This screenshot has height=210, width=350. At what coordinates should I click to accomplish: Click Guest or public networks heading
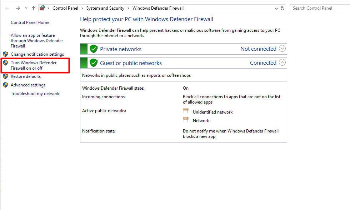pos(131,63)
